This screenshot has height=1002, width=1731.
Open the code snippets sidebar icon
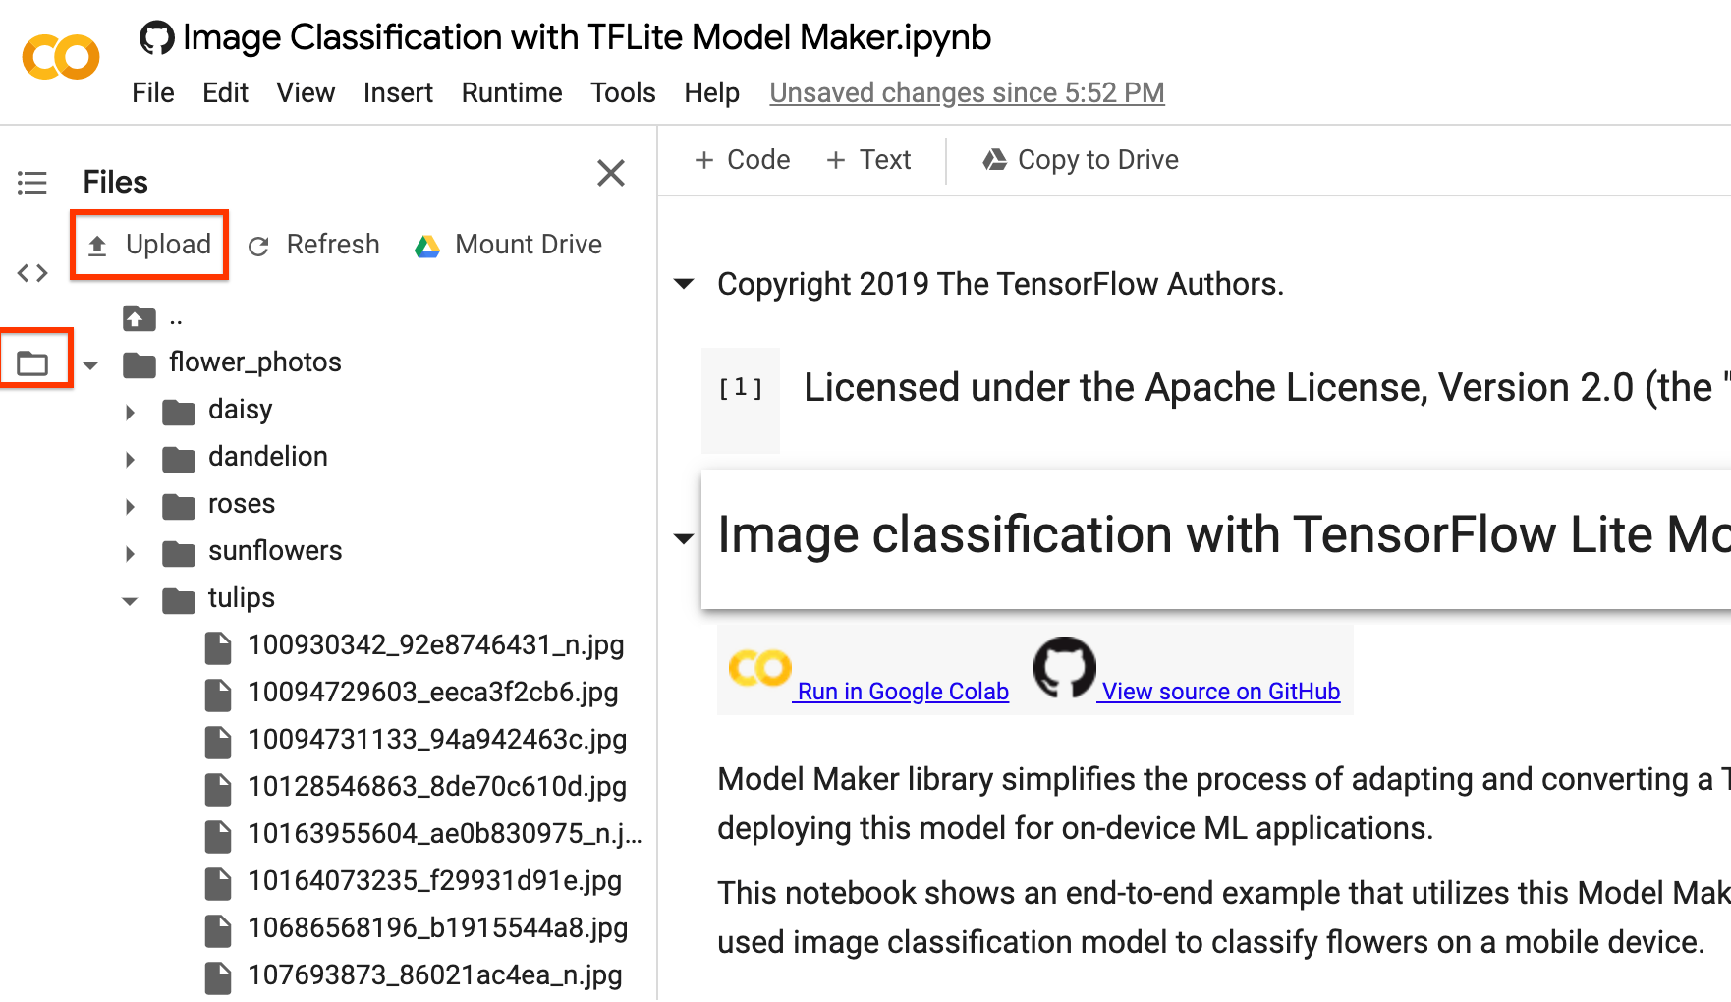pyautogui.click(x=32, y=273)
